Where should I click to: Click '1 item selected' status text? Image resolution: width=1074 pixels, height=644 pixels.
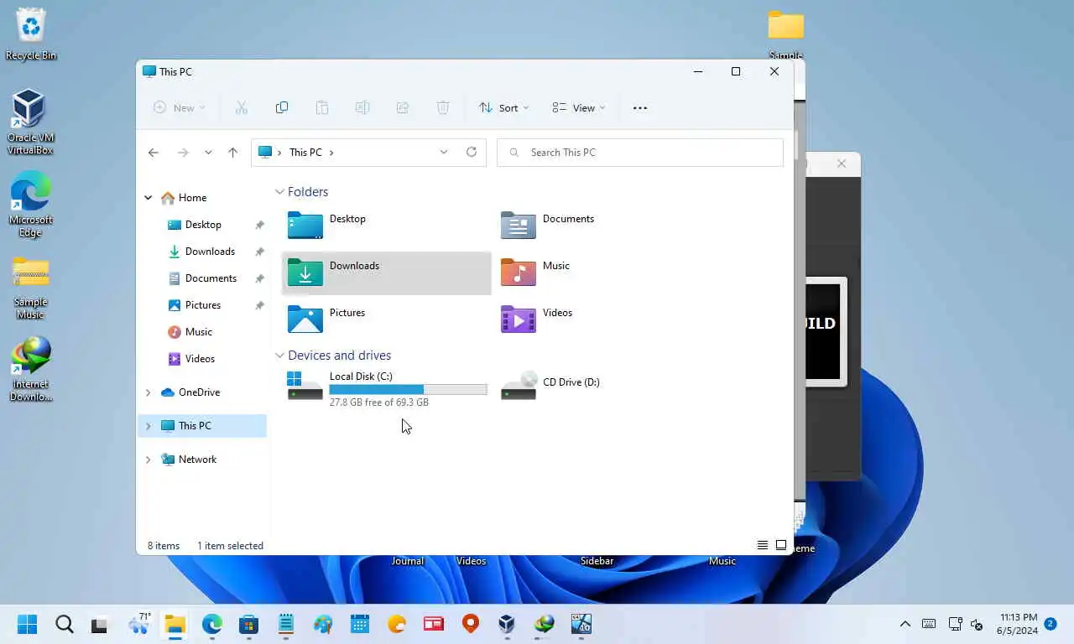point(230,546)
